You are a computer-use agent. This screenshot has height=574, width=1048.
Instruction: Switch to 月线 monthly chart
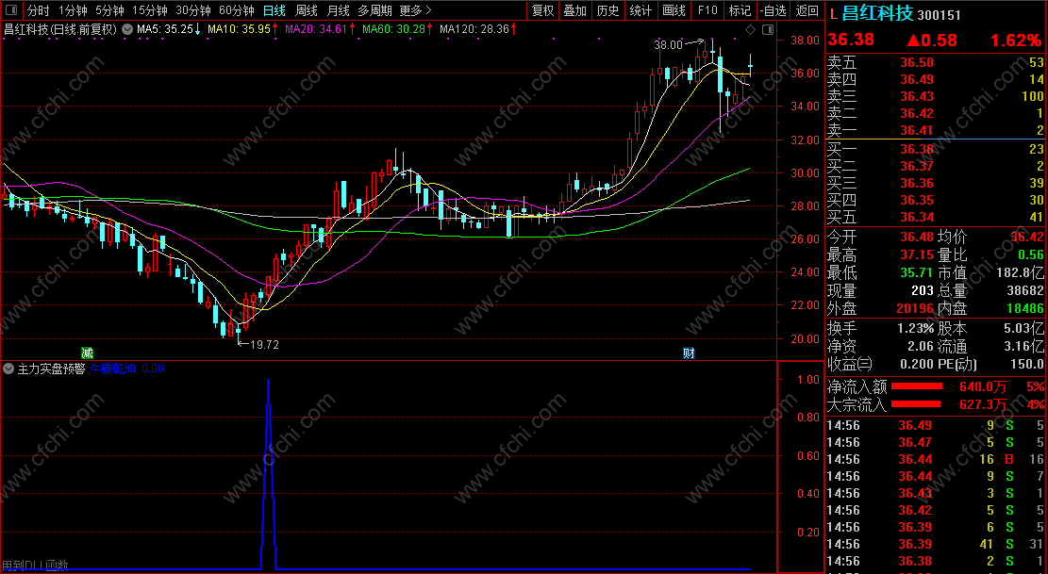339,10
